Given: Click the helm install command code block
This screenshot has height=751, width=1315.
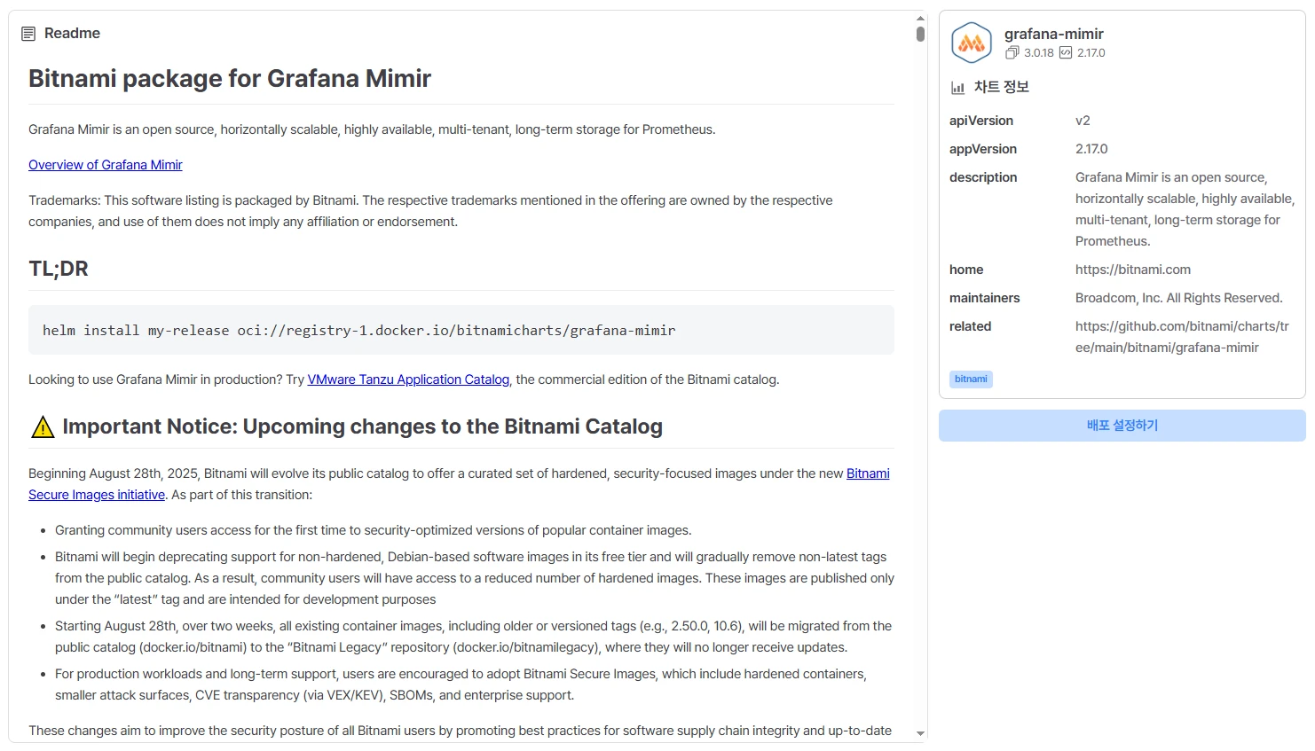Looking at the screenshot, I should (x=461, y=330).
